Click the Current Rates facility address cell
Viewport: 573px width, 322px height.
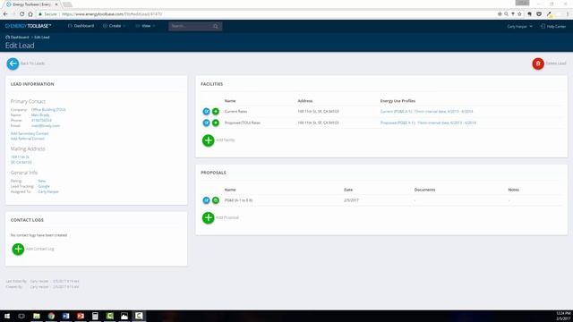[x=318, y=111]
